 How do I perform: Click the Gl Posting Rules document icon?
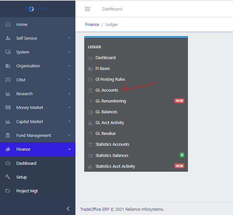91,80
